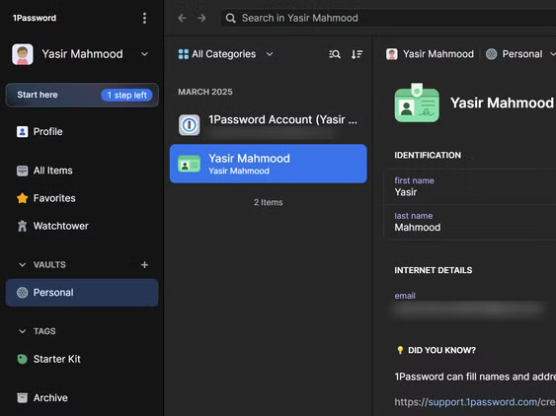Click the forward navigation arrow
This screenshot has width=556, height=416.
click(201, 18)
